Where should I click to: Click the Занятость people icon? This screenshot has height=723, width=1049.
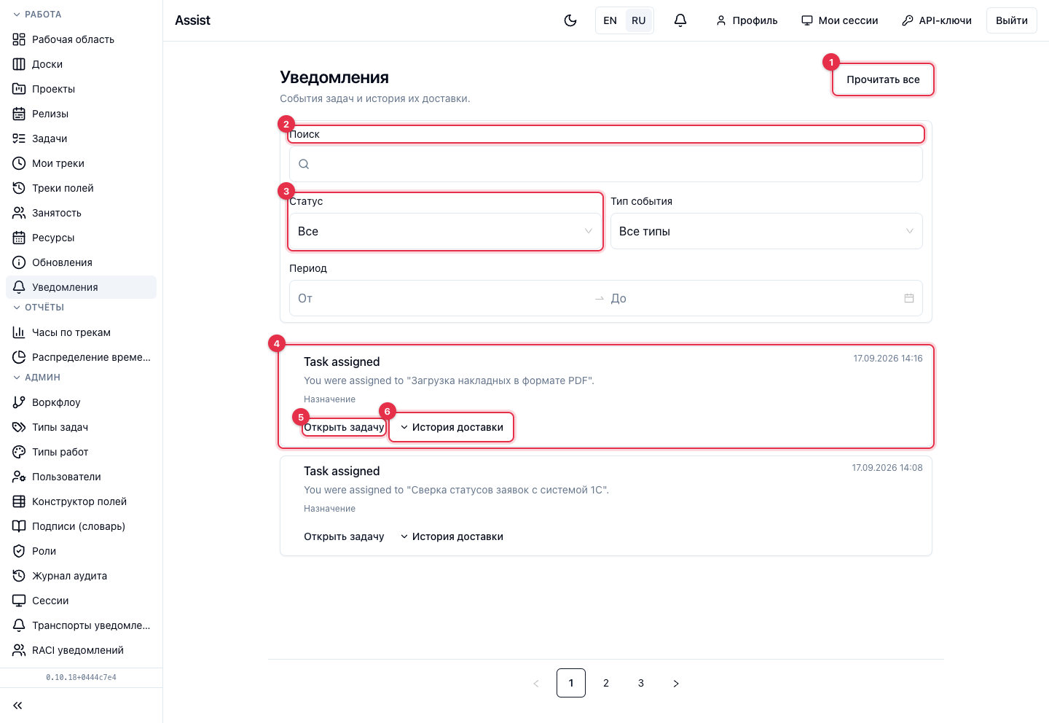[x=19, y=213]
